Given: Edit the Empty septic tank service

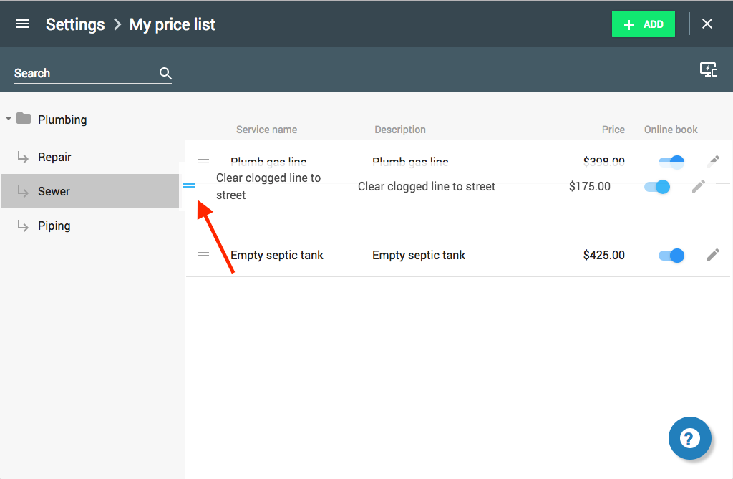Looking at the screenshot, I should point(712,255).
